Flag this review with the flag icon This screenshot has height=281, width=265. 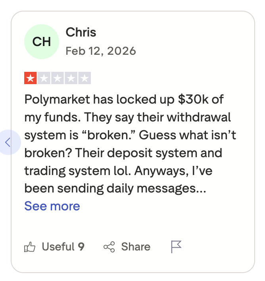tap(176, 246)
